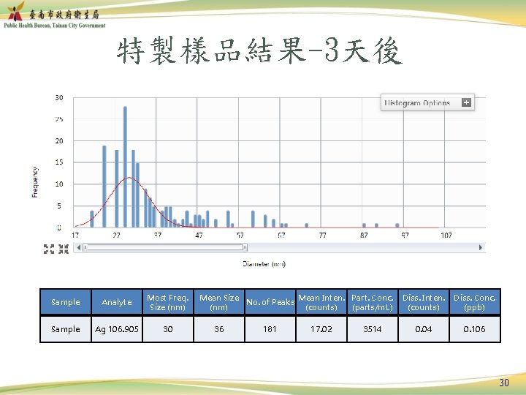Click the 'Ag 106.905' table cell

coord(117,329)
